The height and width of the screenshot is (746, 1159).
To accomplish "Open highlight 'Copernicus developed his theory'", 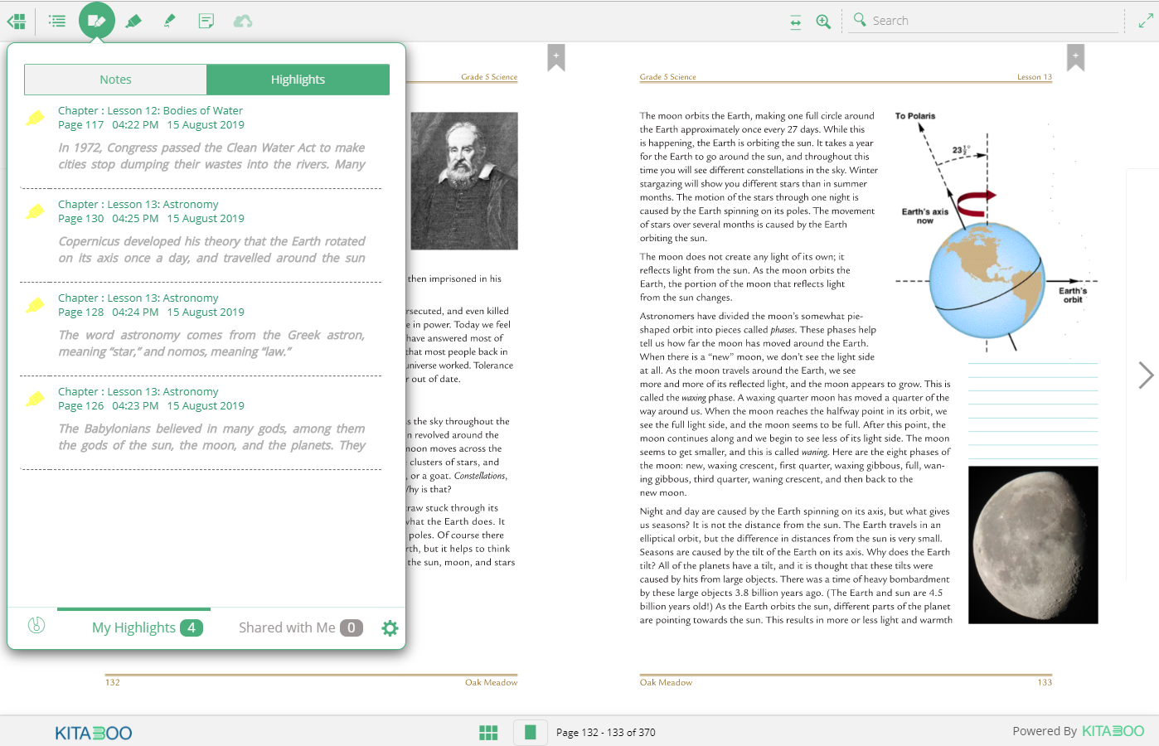I will pos(211,249).
